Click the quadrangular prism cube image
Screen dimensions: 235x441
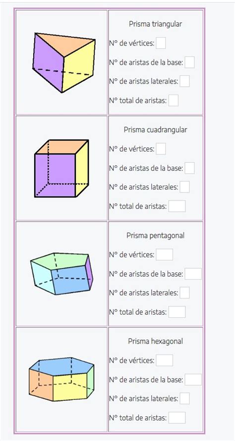tap(61, 168)
